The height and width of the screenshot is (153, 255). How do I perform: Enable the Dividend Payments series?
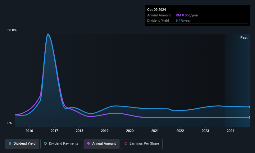click(61, 144)
